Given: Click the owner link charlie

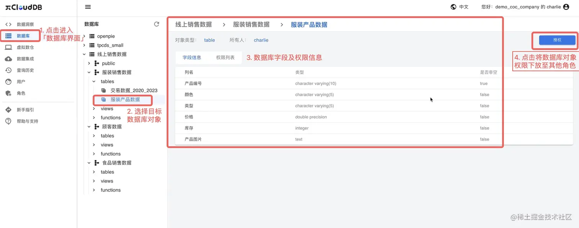Looking at the screenshot, I should pos(261,40).
